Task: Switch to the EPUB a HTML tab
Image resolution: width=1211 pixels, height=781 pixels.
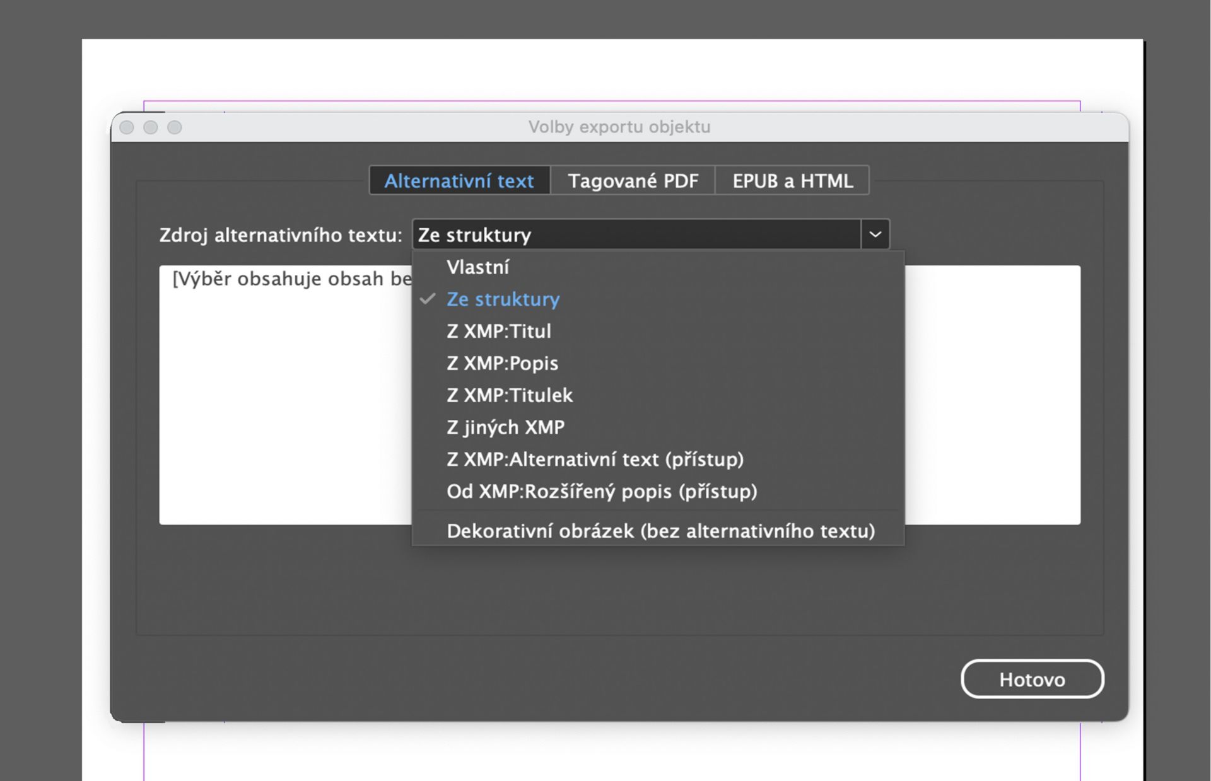Action: 792,181
